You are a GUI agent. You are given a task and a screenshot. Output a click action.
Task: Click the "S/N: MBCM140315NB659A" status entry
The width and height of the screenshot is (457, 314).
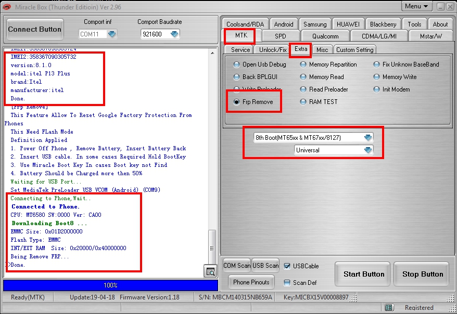[x=235, y=297]
